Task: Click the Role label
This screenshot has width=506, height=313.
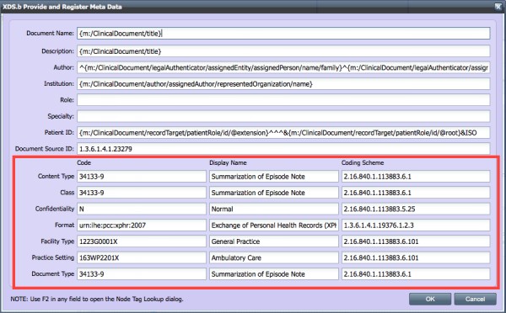Action: coord(67,100)
